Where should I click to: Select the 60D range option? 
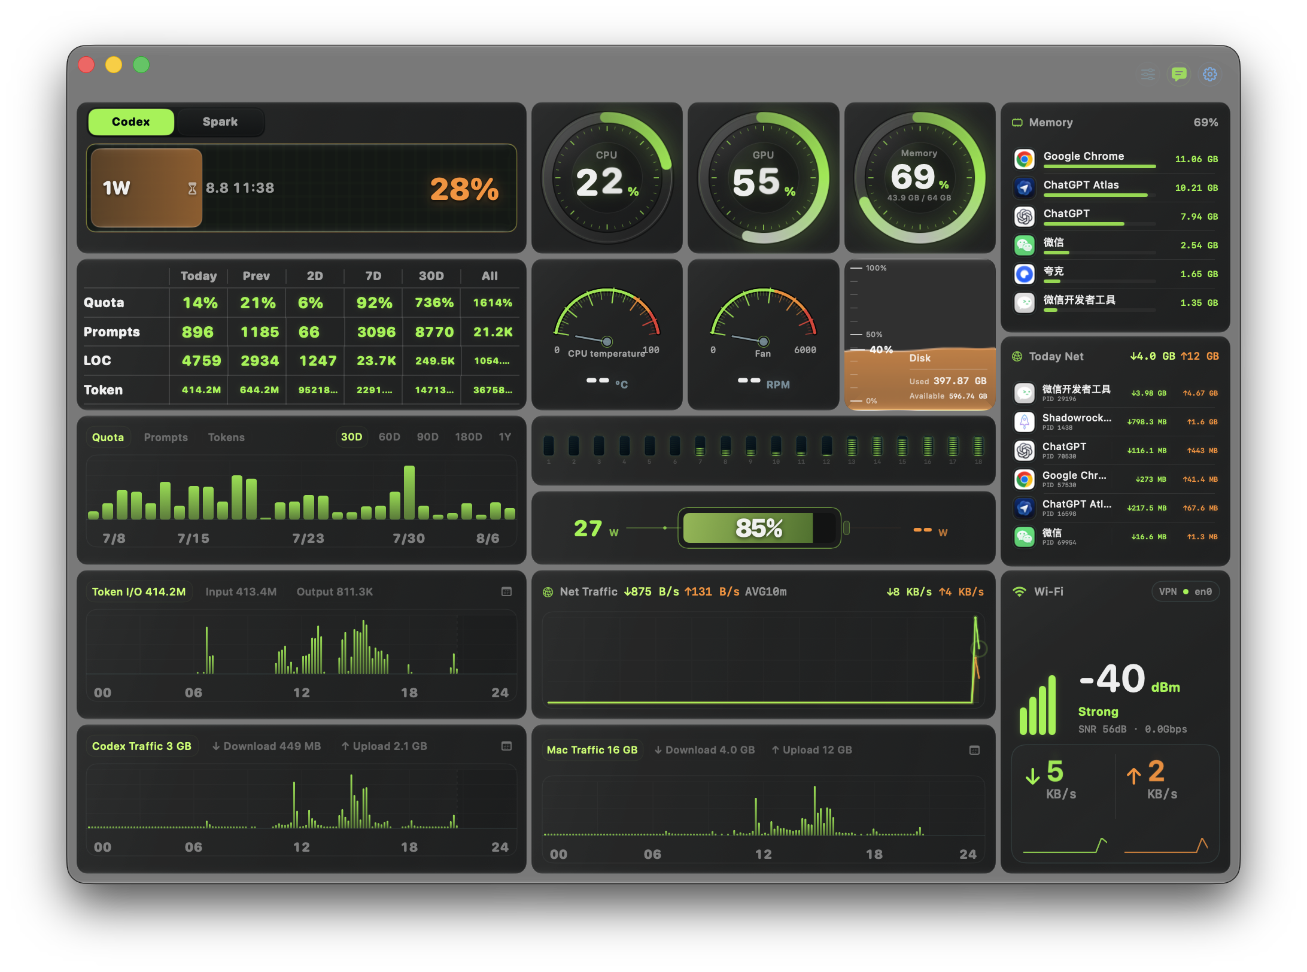coord(389,438)
